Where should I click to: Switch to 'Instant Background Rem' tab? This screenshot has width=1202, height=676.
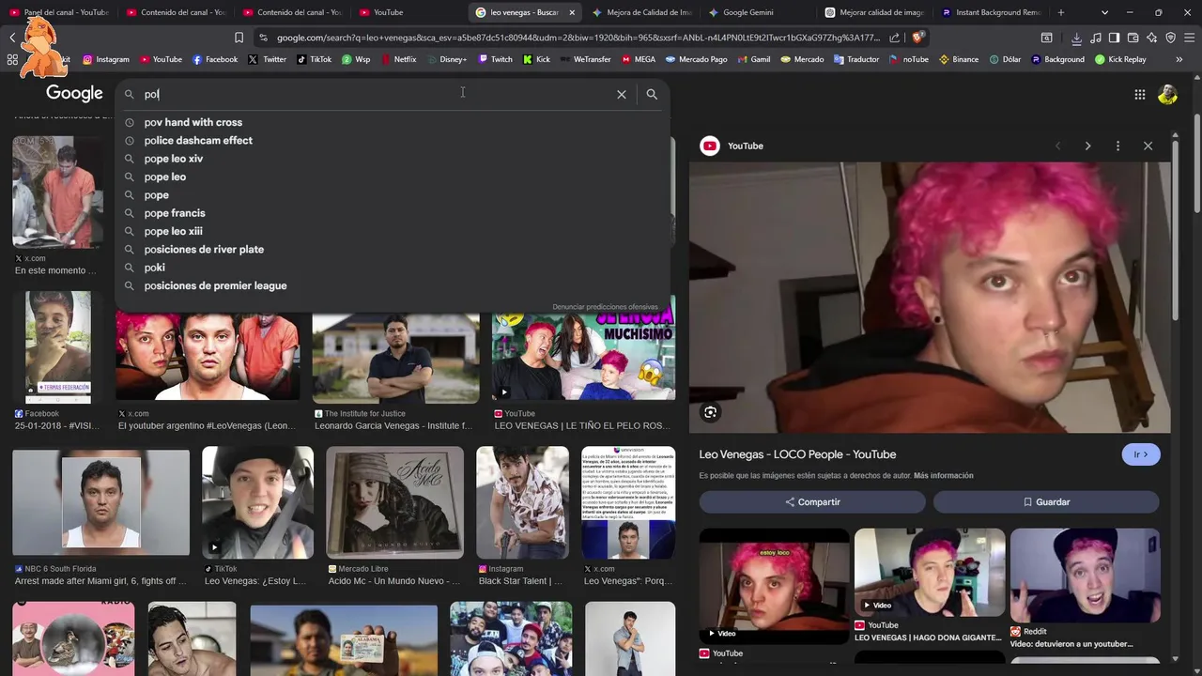point(991,12)
